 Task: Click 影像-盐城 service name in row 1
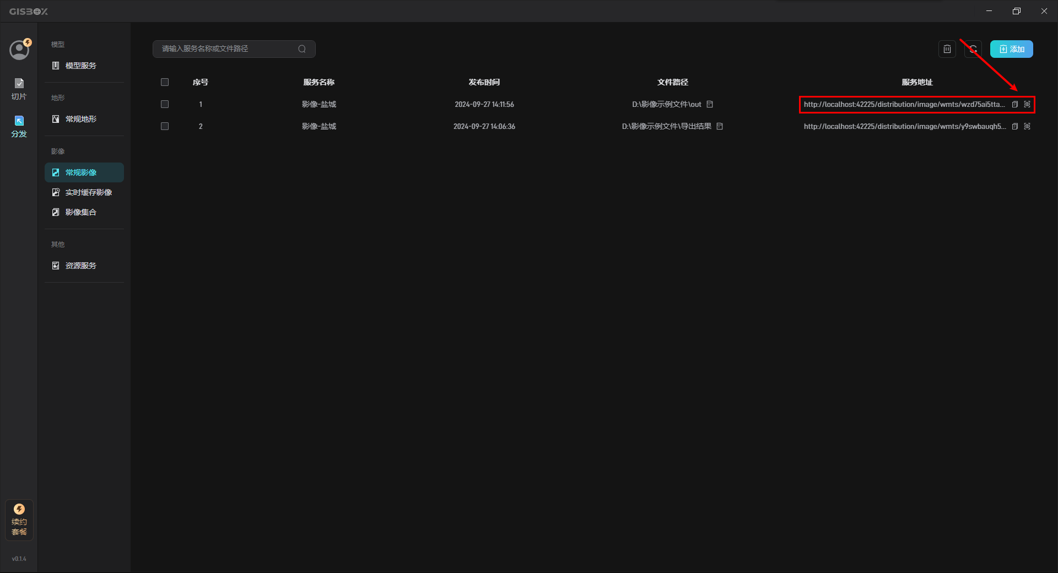tap(319, 104)
